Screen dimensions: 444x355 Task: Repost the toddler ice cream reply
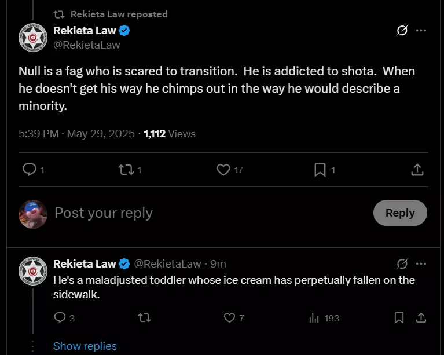click(x=144, y=317)
